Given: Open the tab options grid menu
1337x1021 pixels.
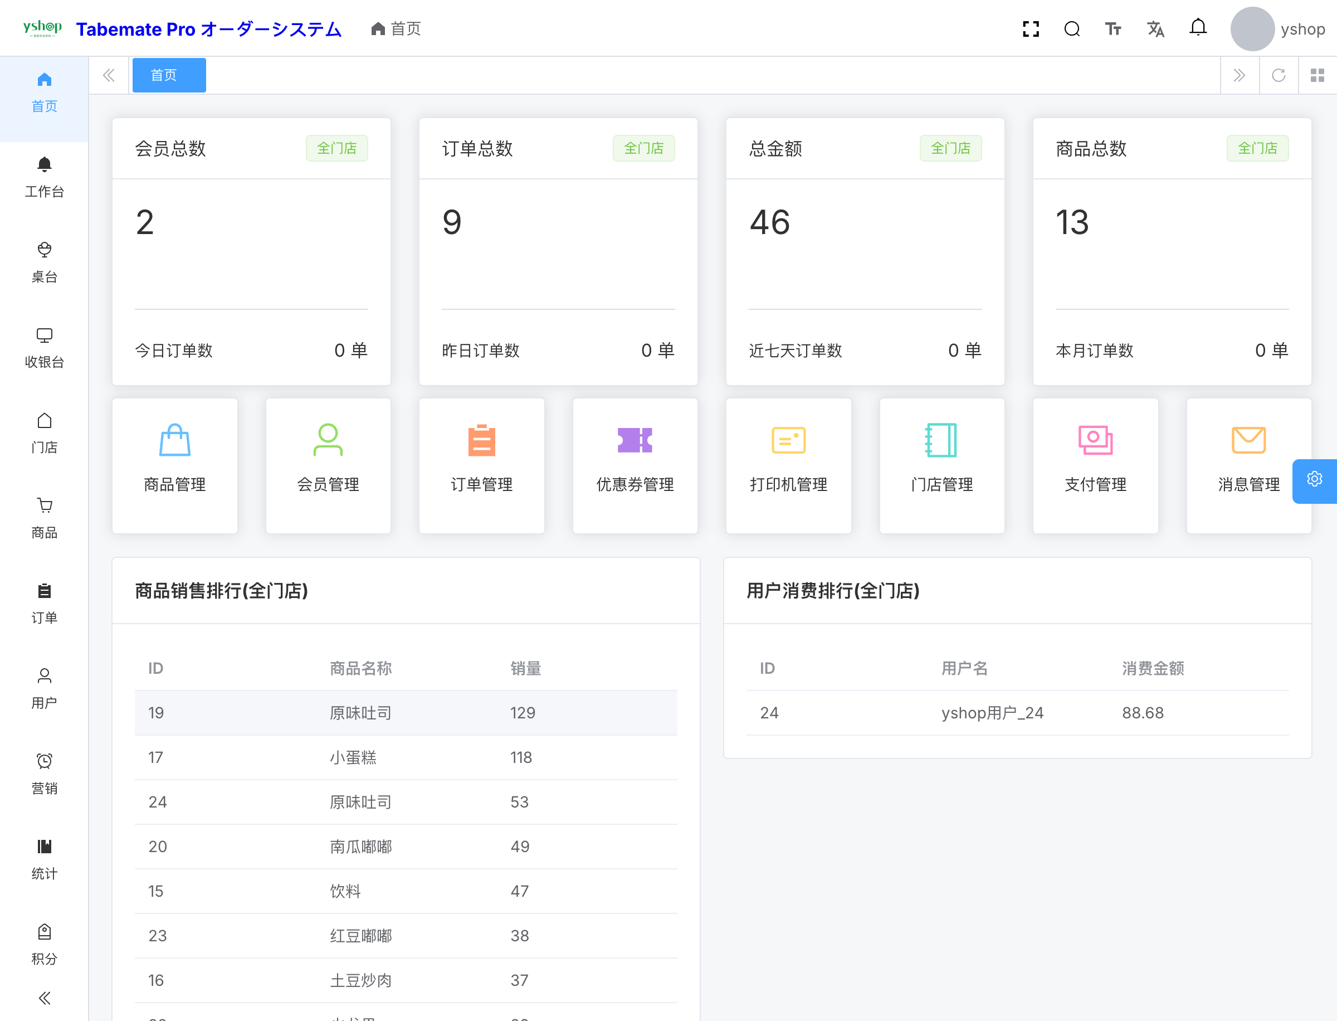Looking at the screenshot, I should click(x=1317, y=75).
